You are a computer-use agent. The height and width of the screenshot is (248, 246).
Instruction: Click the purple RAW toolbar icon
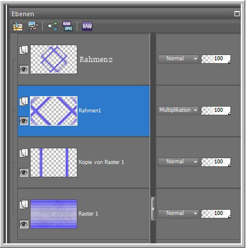[x=87, y=26]
